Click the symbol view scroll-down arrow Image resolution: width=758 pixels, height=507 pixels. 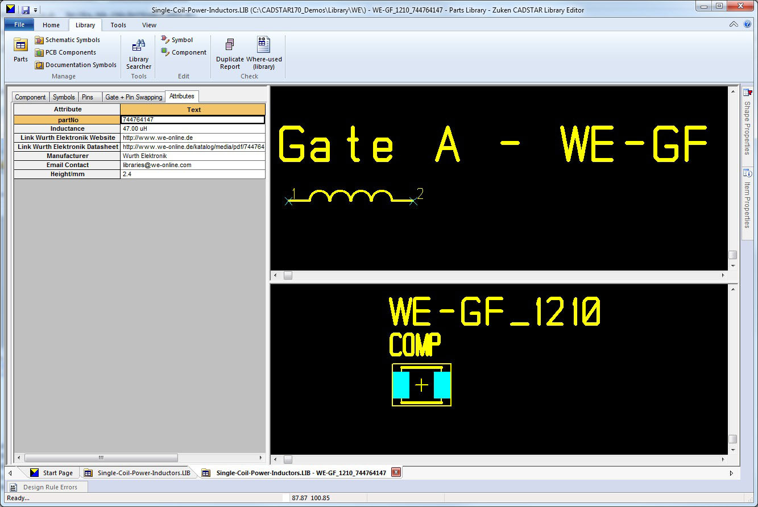(733, 265)
